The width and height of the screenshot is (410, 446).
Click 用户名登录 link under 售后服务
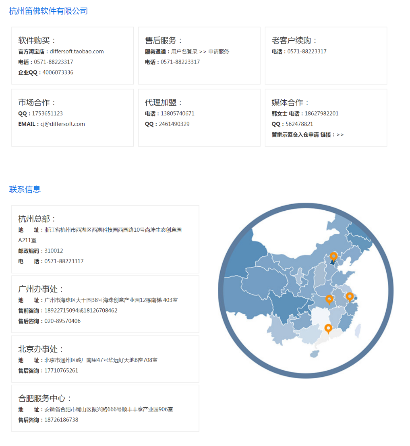click(x=184, y=52)
